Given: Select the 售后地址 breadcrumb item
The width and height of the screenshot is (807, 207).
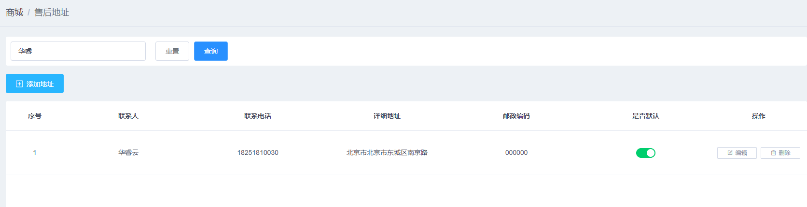Looking at the screenshot, I should [x=52, y=13].
